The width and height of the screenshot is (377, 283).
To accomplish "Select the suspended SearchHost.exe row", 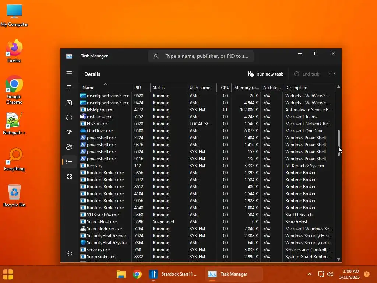I will pos(207,221).
